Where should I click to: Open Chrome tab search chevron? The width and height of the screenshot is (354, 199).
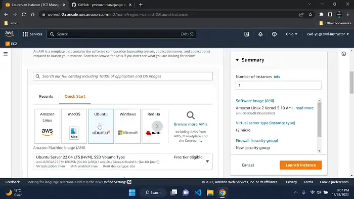tap(309, 4)
